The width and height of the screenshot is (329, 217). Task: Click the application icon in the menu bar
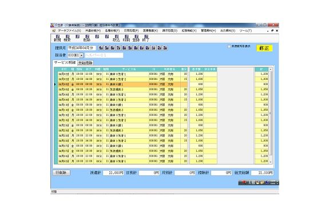[x=54, y=31]
